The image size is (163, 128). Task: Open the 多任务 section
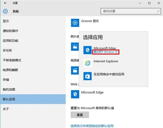[7, 50]
